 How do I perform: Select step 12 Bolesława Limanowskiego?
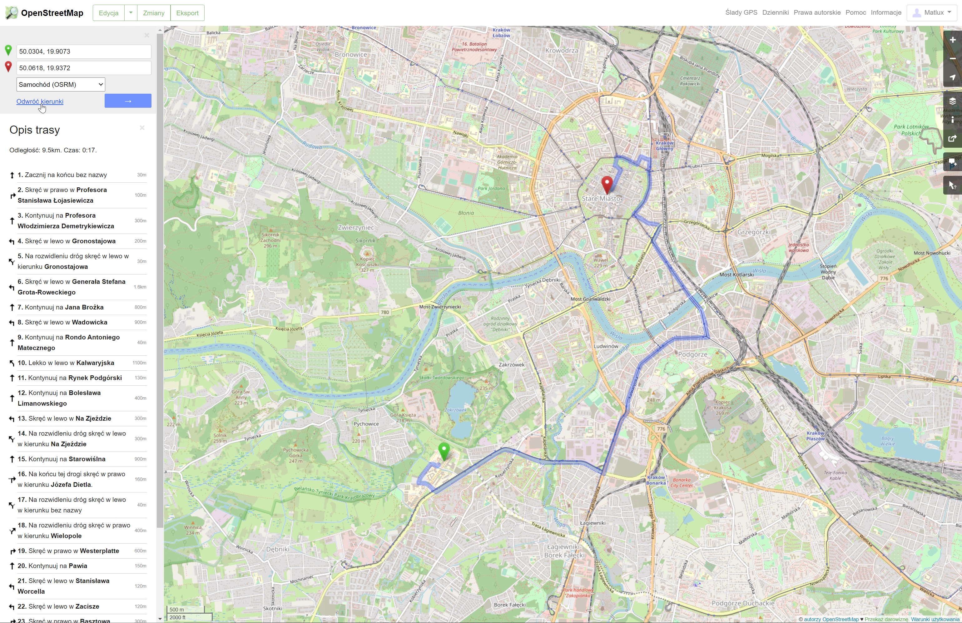point(77,398)
